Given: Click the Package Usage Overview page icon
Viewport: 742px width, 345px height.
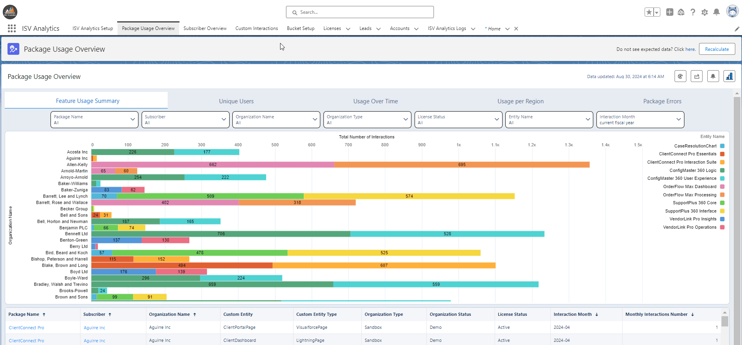Looking at the screenshot, I should pyautogui.click(x=13, y=49).
